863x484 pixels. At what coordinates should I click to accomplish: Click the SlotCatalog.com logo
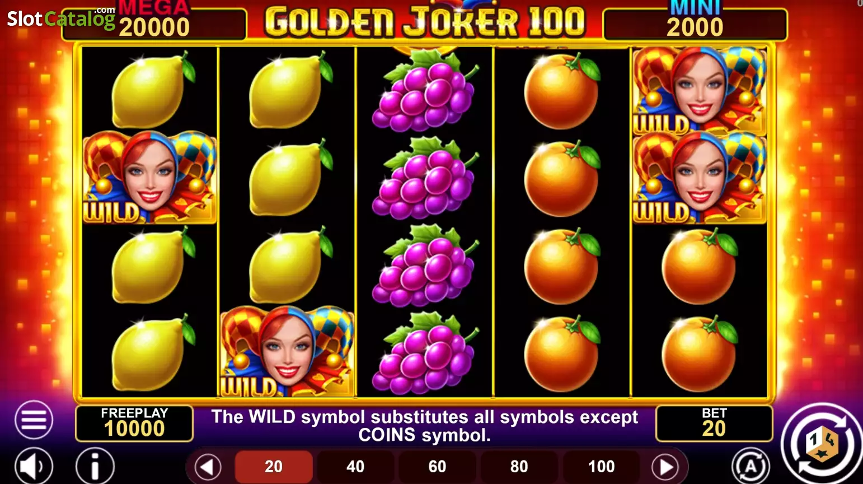click(x=60, y=18)
